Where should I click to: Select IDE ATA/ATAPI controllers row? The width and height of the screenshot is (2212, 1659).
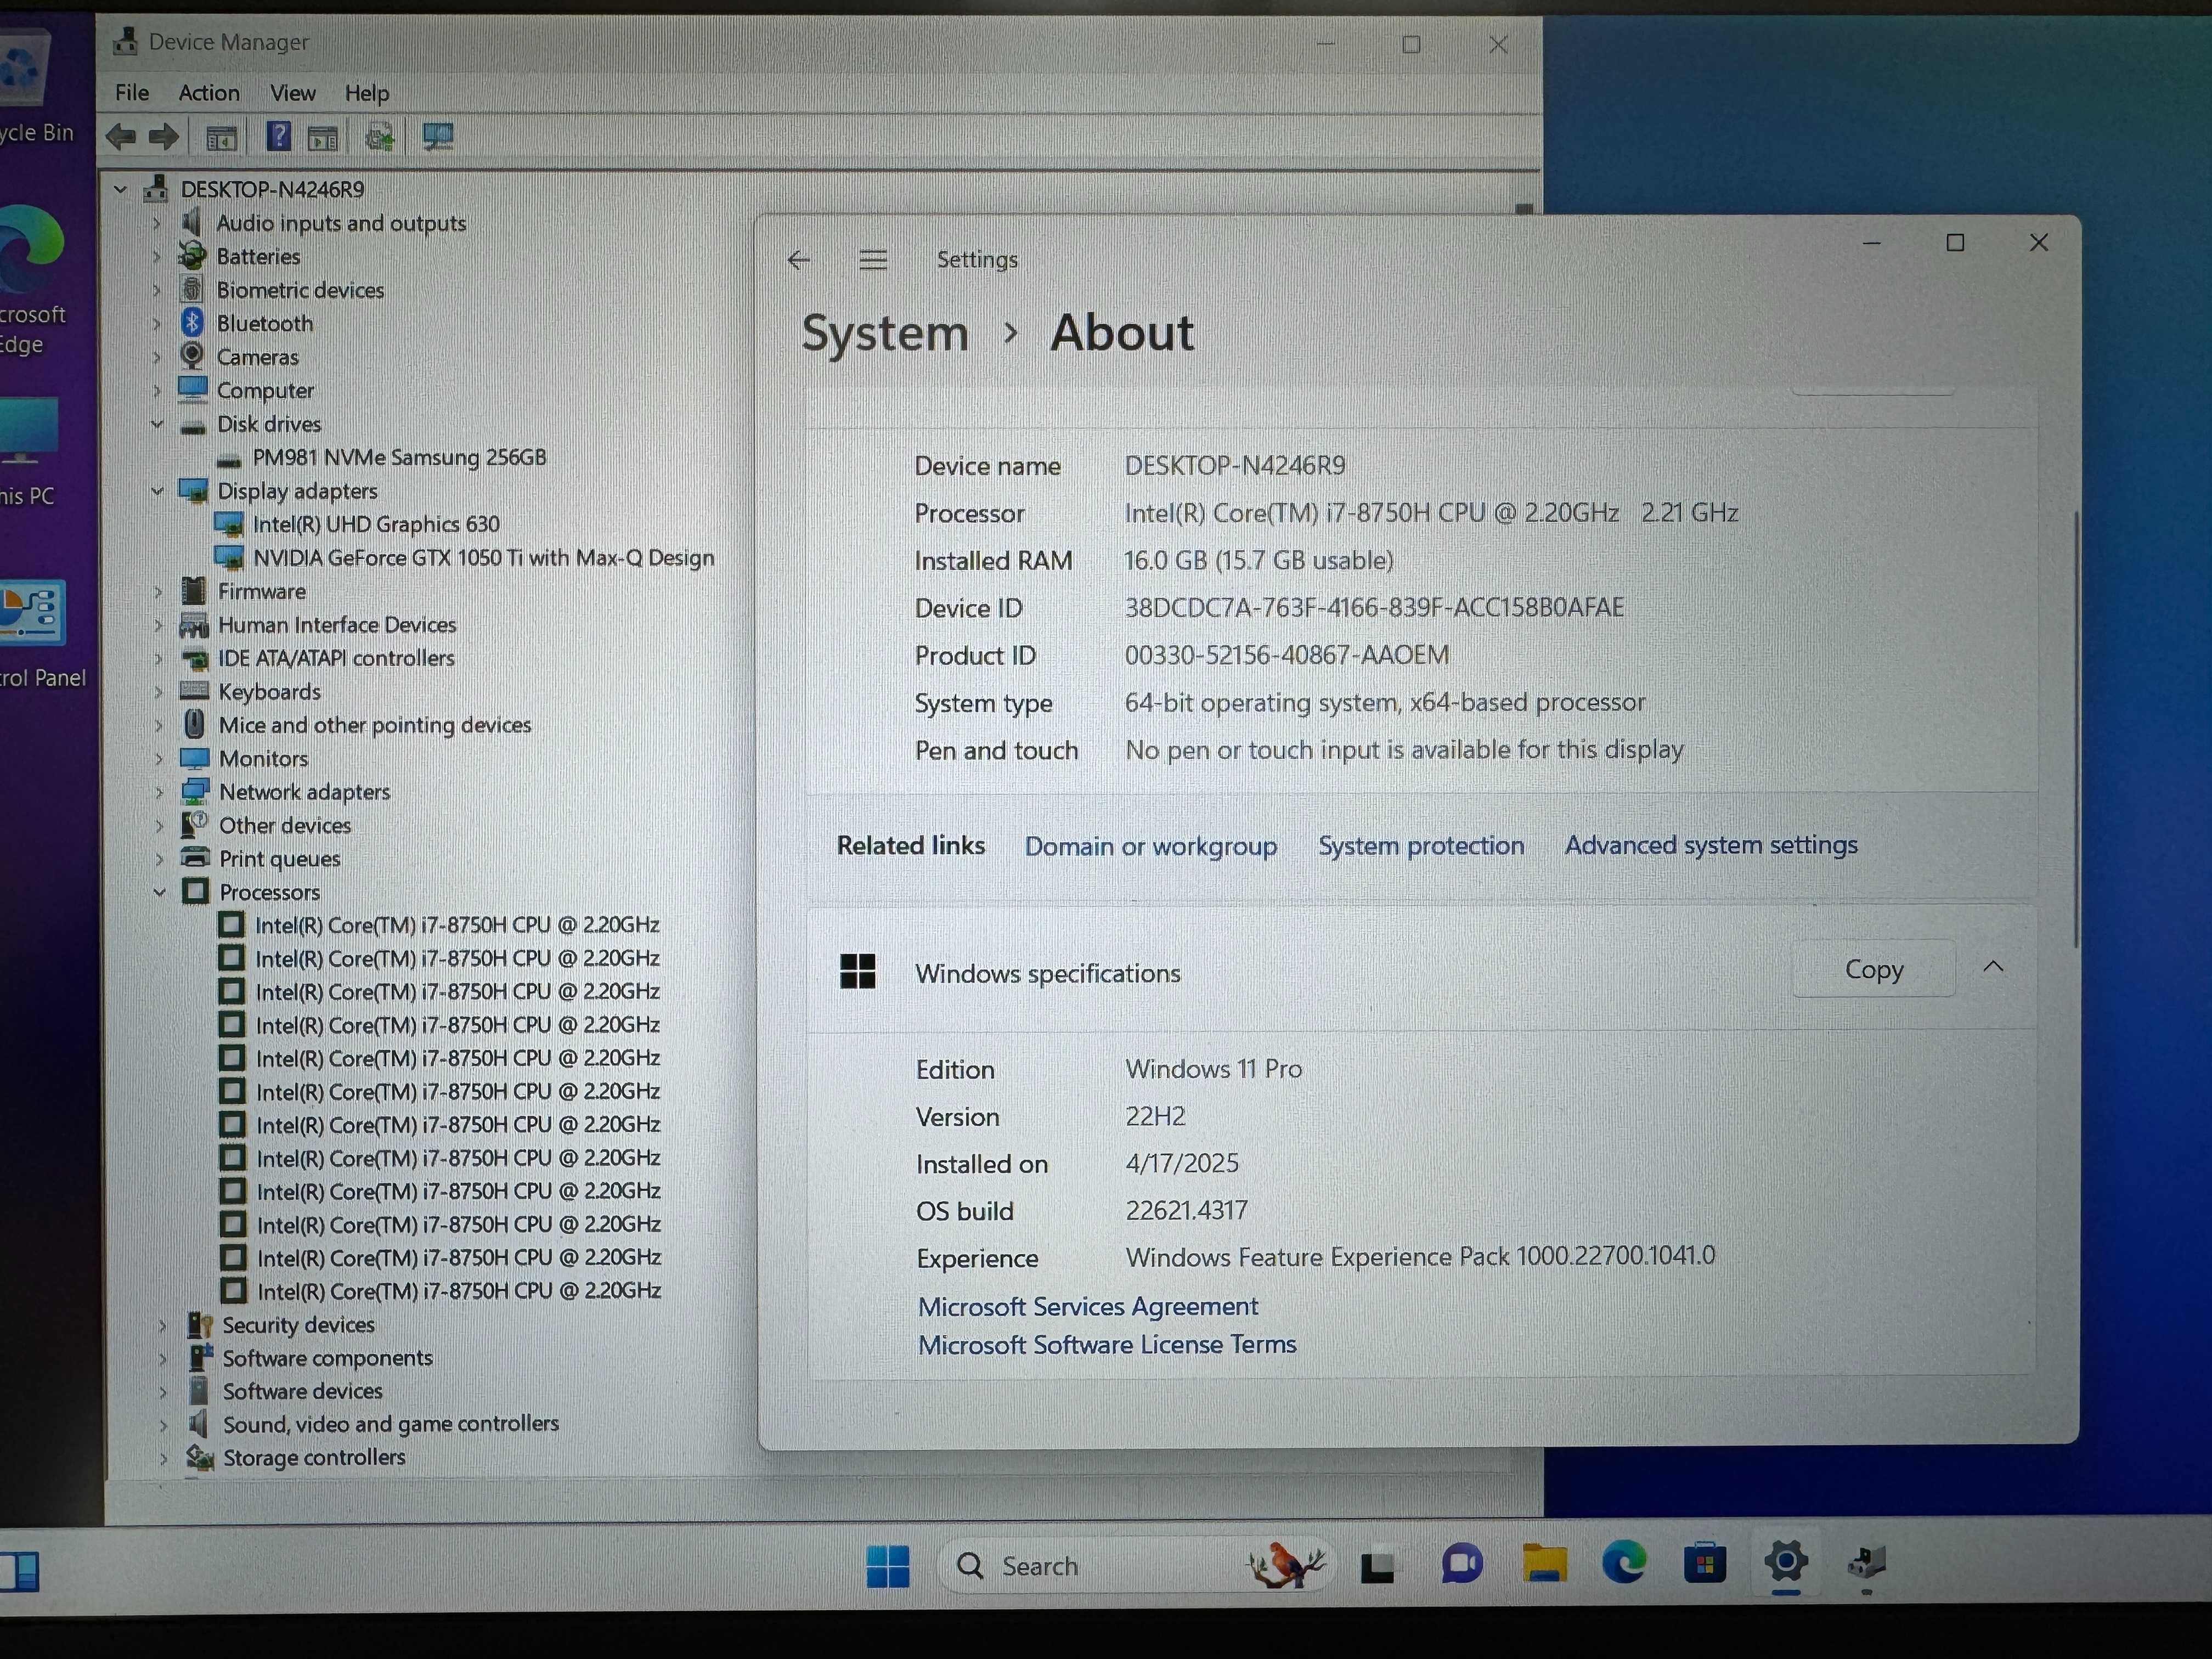[x=336, y=658]
